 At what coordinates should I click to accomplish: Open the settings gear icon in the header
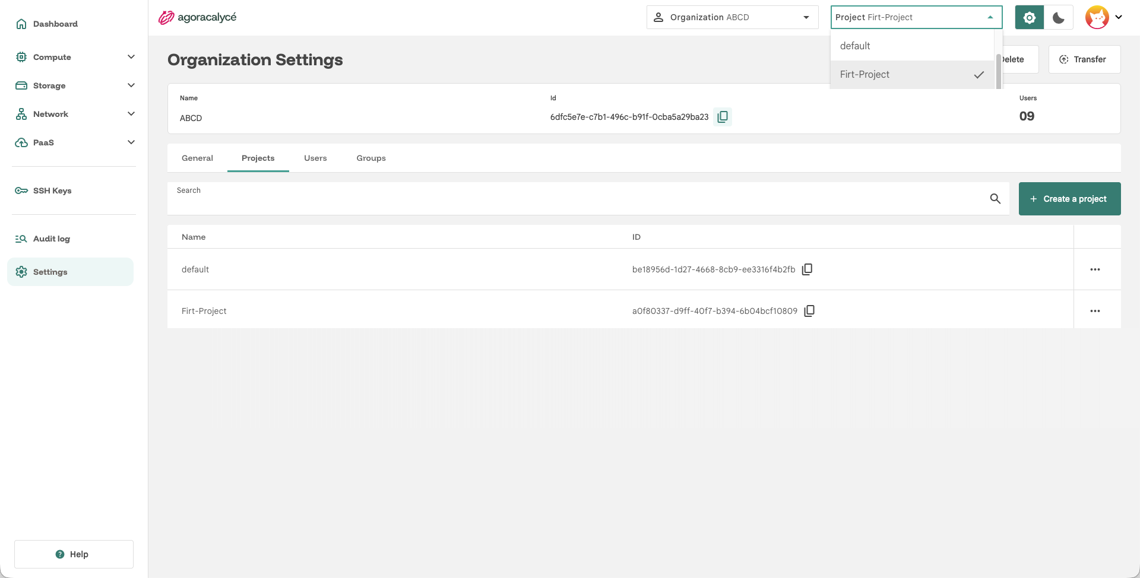[1030, 17]
